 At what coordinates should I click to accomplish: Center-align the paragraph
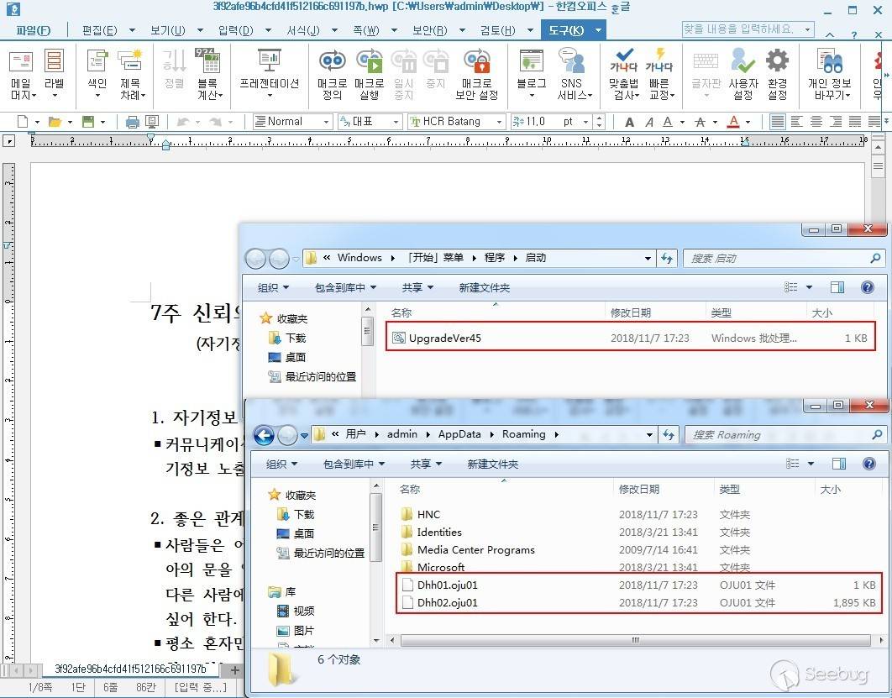click(x=816, y=121)
